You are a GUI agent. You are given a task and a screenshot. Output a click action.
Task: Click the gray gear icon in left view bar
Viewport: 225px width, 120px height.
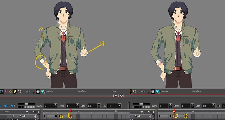(x=38, y=91)
